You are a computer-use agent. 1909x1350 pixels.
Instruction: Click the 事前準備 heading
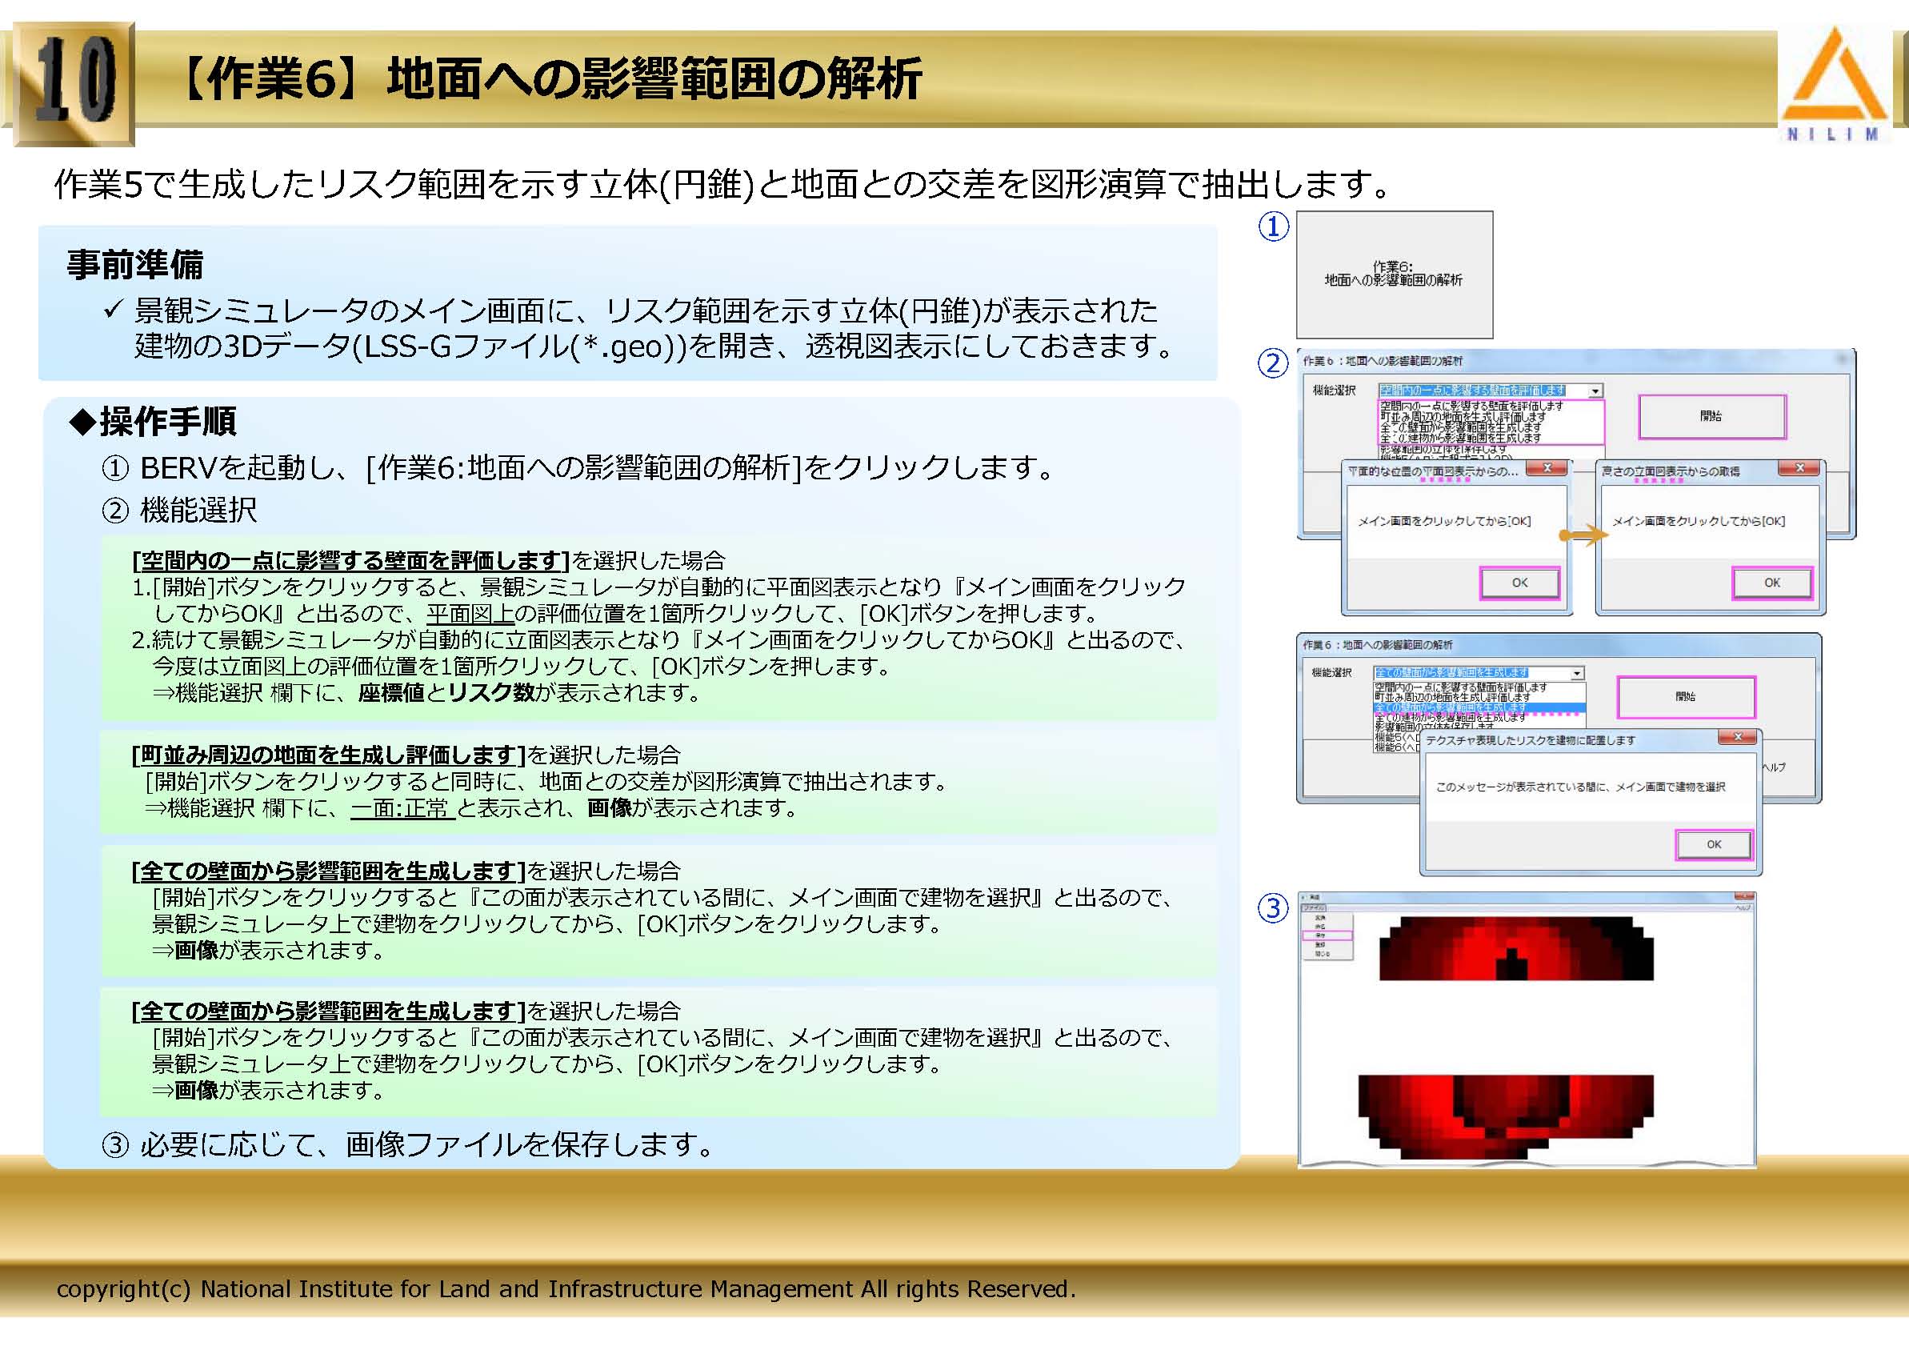pos(135,265)
